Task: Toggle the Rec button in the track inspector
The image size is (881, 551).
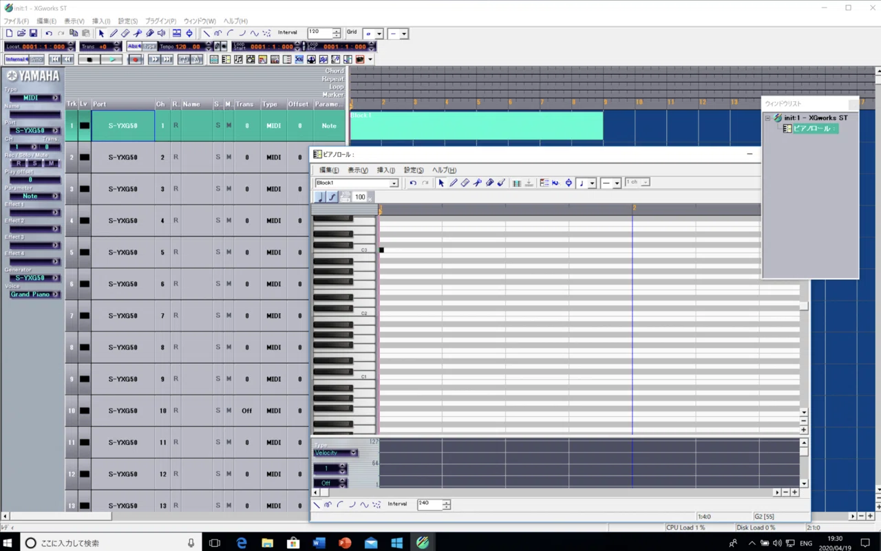Action: [x=19, y=164]
